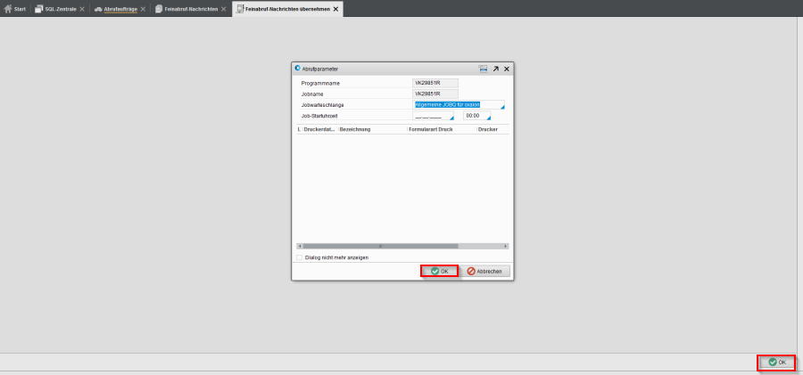Click Abbrechen to cancel the dialog
Image resolution: width=803 pixels, height=375 pixels.
click(x=486, y=271)
